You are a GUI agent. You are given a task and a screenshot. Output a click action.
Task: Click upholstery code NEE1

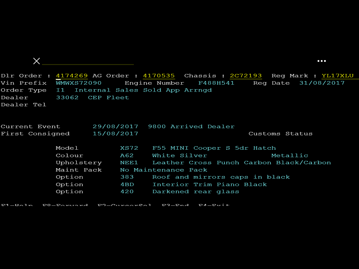(129, 163)
